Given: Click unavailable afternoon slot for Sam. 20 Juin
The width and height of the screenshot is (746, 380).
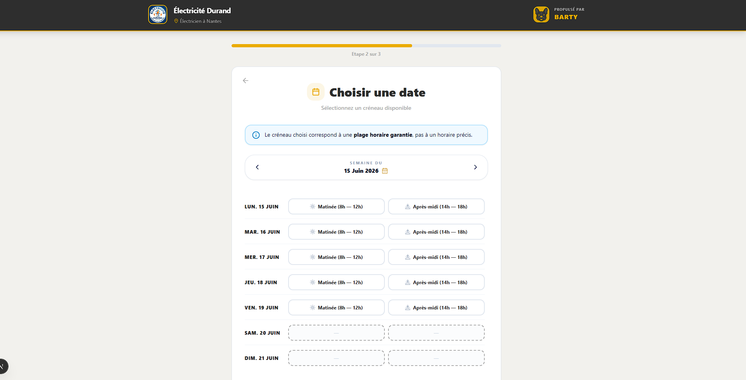Looking at the screenshot, I should tap(436, 333).
